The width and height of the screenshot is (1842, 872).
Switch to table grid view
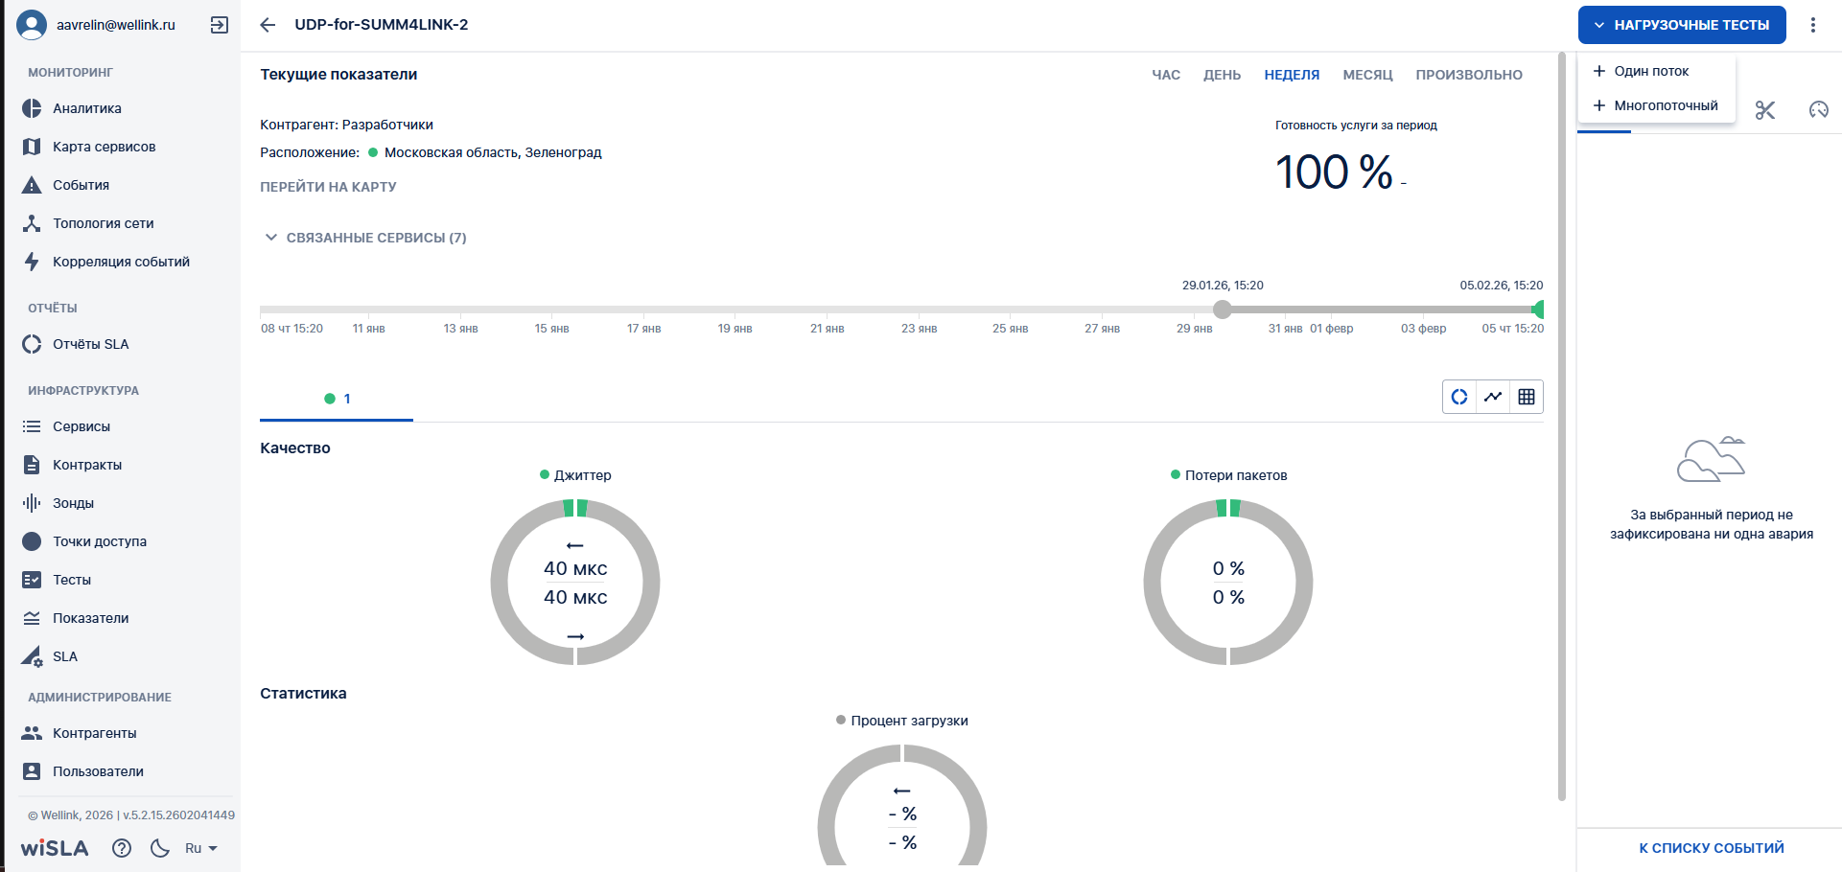coord(1527,397)
